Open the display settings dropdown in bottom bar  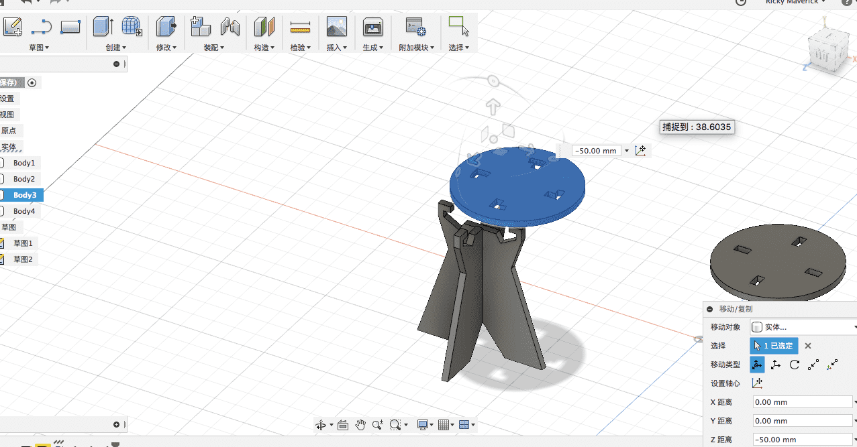[x=424, y=425]
